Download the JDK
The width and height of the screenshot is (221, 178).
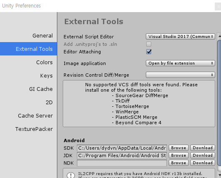[203, 155]
